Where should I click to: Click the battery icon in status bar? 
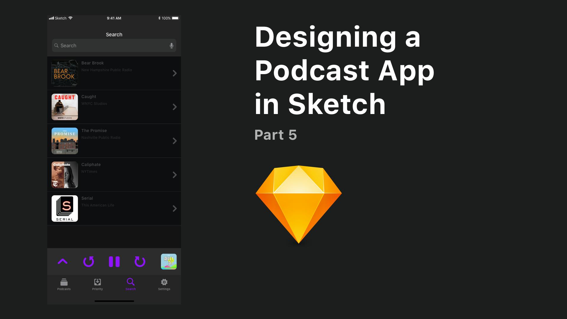(x=175, y=18)
